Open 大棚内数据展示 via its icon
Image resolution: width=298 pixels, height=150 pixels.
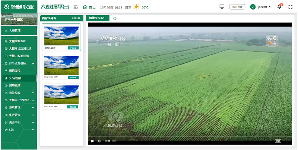click(x=6, y=56)
